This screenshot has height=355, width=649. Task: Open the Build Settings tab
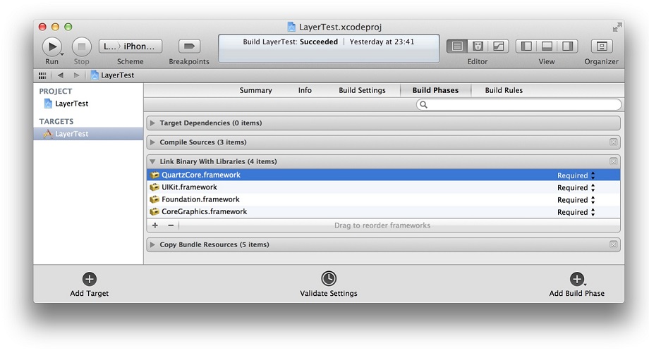[362, 90]
